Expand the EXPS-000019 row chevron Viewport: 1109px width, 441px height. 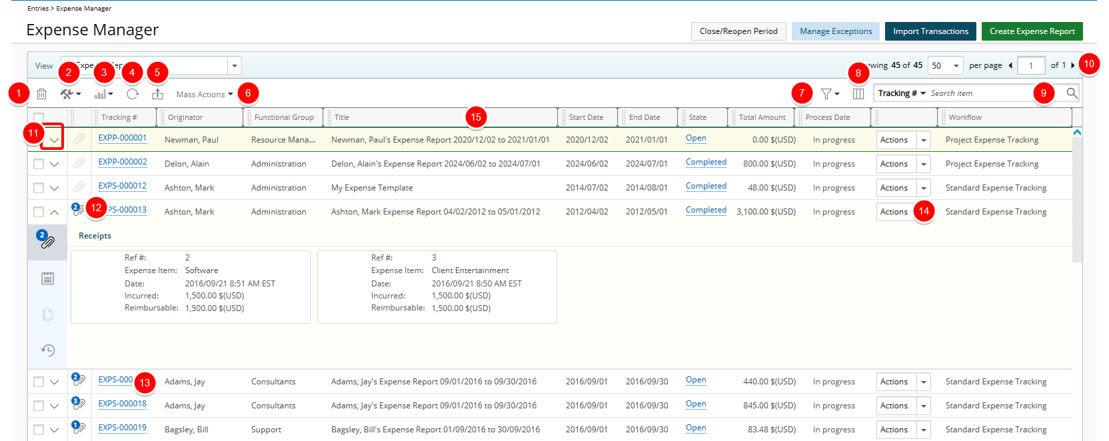tap(54, 430)
